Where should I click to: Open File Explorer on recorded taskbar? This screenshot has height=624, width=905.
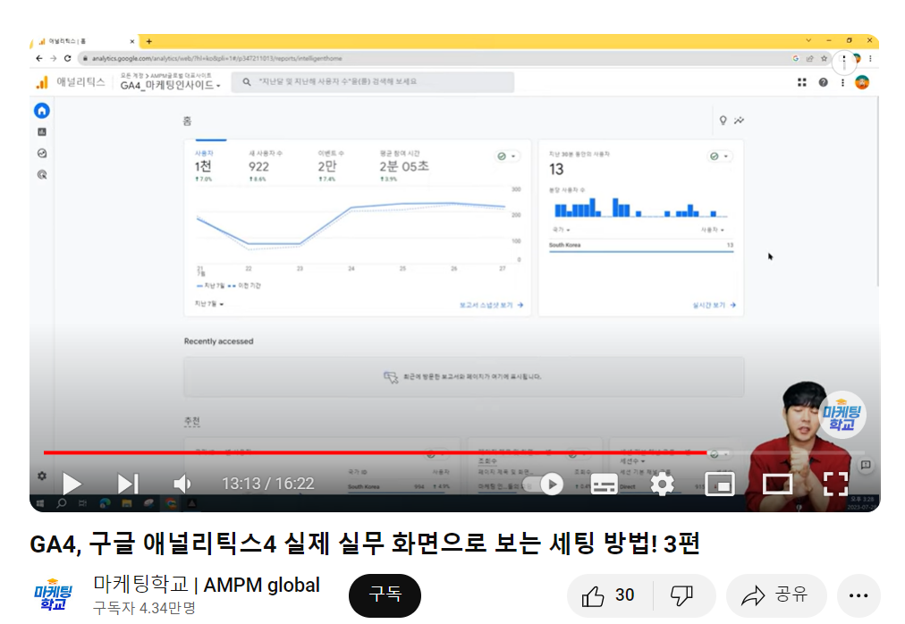[126, 503]
